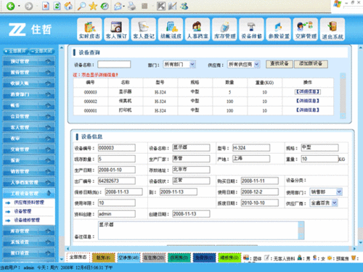Image resolution: width=363 pixels, height=272 pixels.
Task: Expand the 报表 sidebar section
Action: point(29,160)
